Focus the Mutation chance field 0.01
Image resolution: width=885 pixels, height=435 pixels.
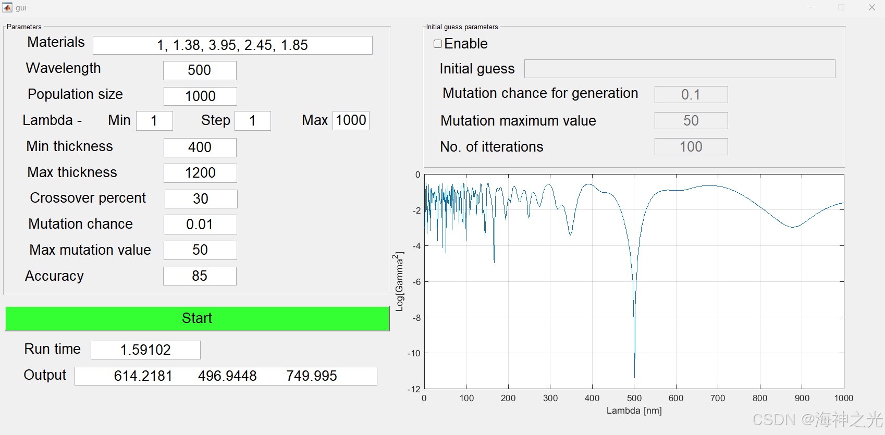coord(200,225)
